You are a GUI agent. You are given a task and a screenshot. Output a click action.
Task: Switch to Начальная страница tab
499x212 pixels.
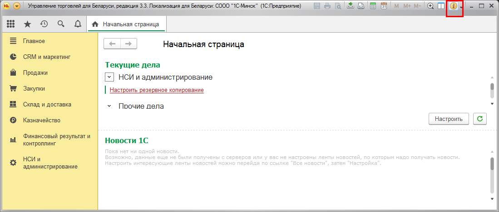click(x=126, y=24)
